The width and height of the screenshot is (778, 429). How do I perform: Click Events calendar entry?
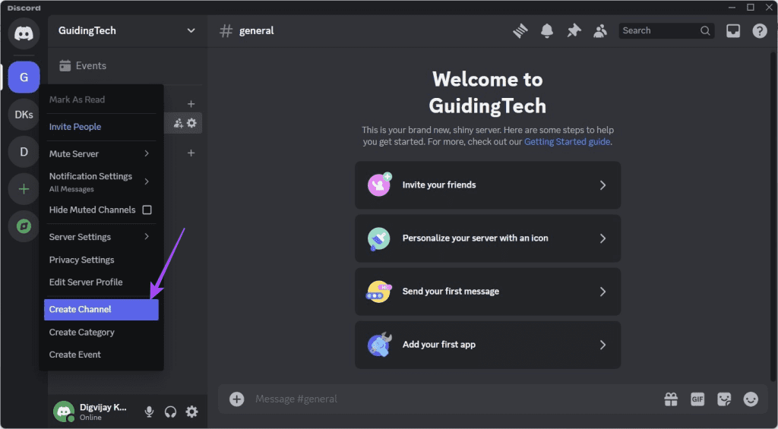pyautogui.click(x=82, y=65)
